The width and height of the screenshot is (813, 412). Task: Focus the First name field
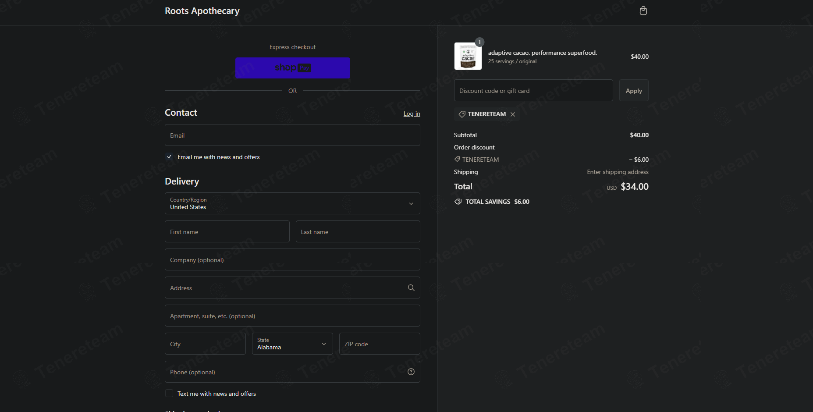227,231
